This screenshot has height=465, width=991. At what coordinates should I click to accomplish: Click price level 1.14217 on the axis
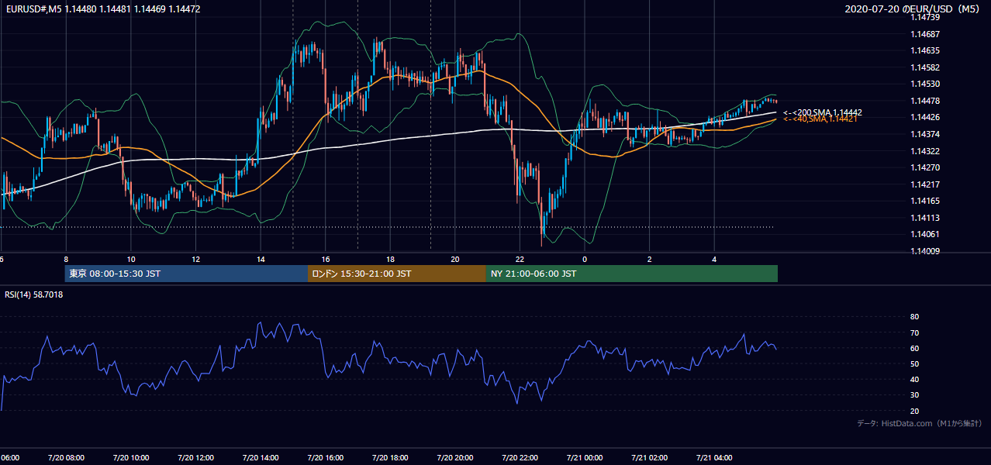(925, 184)
